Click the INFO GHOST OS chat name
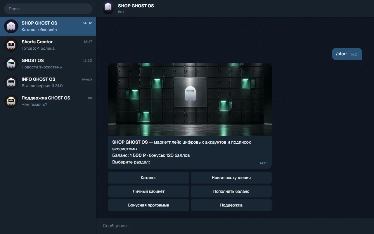The width and height of the screenshot is (374, 234). 38,79
